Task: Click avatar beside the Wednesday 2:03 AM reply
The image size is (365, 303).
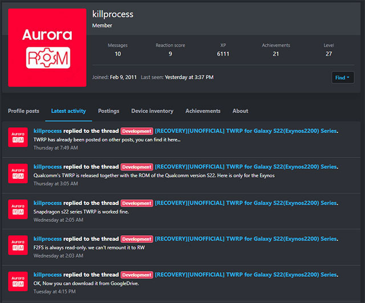Action: pyautogui.click(x=18, y=245)
